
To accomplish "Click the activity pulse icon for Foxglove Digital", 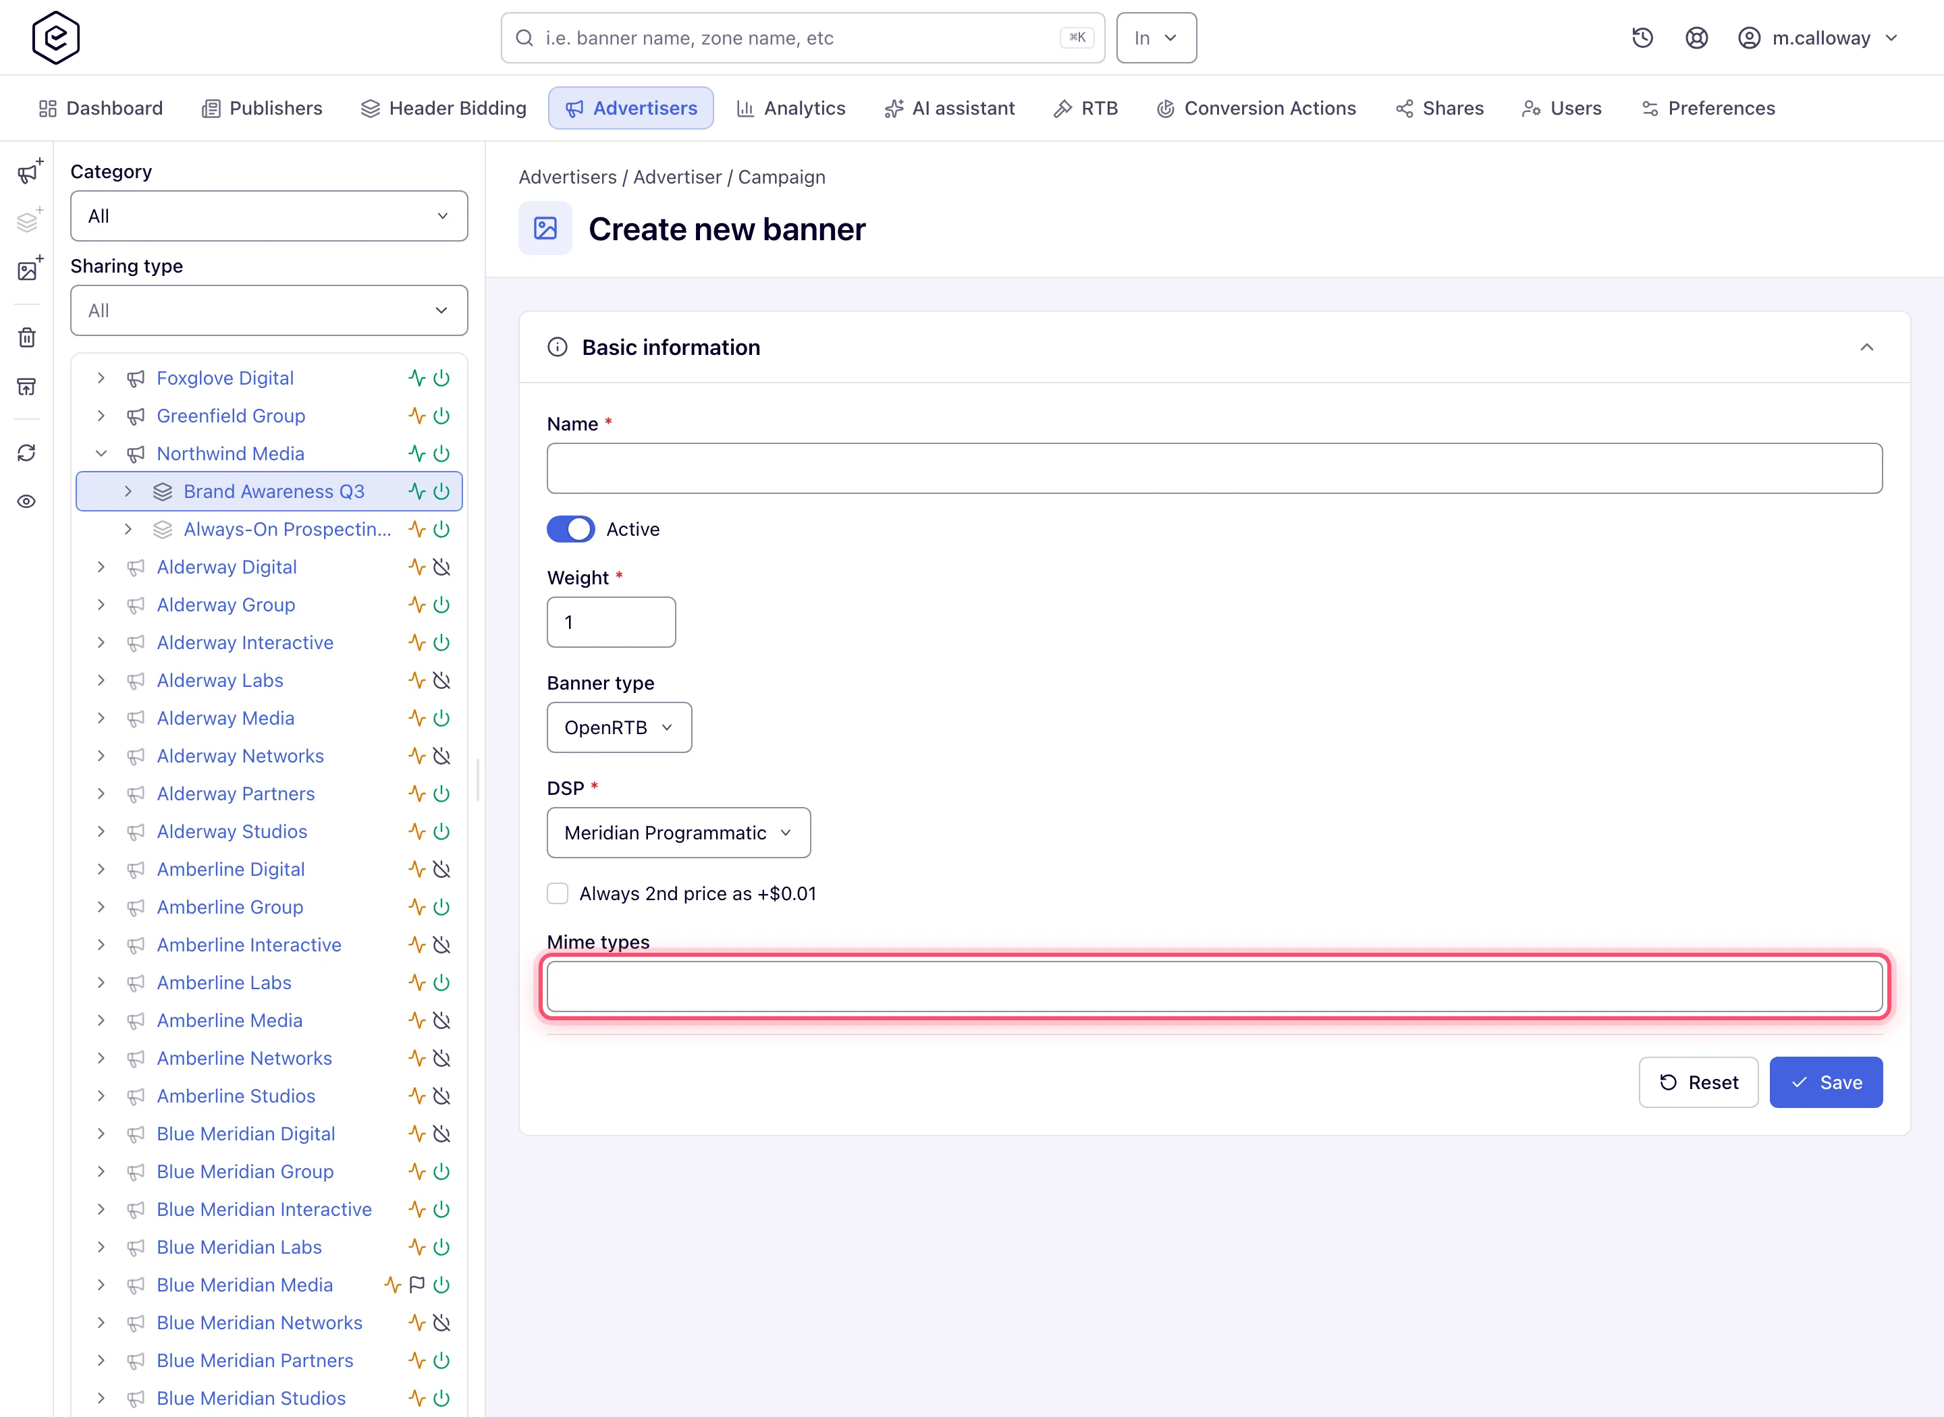I will coord(417,379).
